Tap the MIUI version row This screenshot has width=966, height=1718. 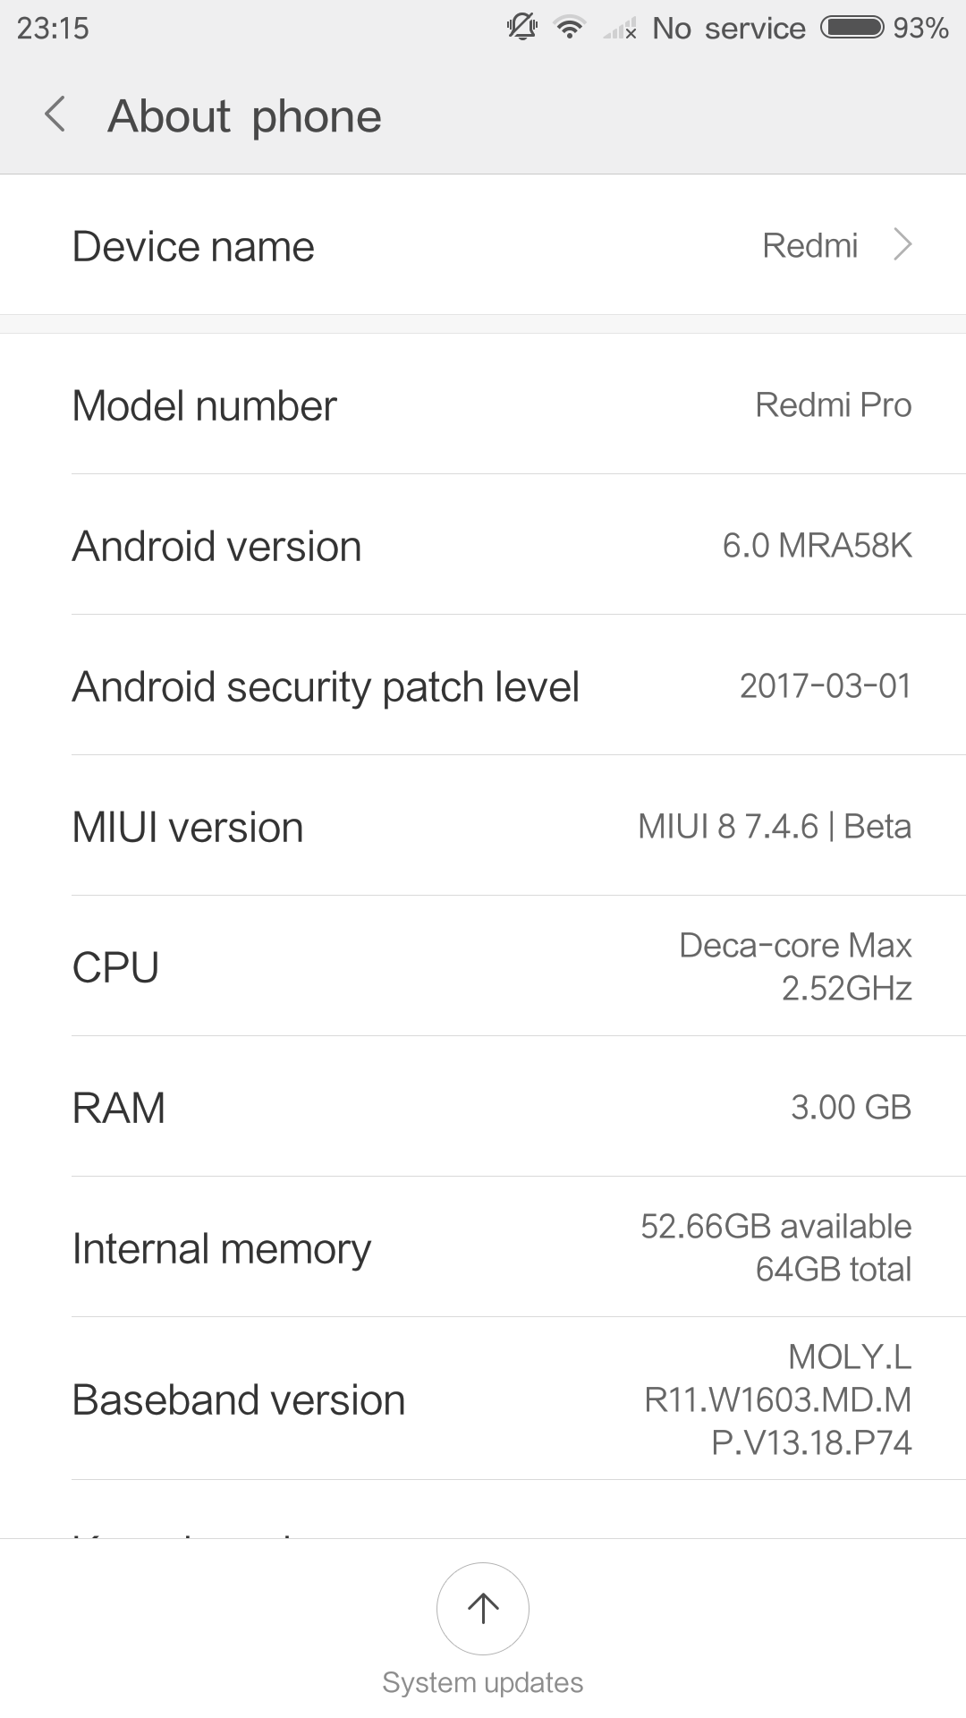click(x=483, y=827)
